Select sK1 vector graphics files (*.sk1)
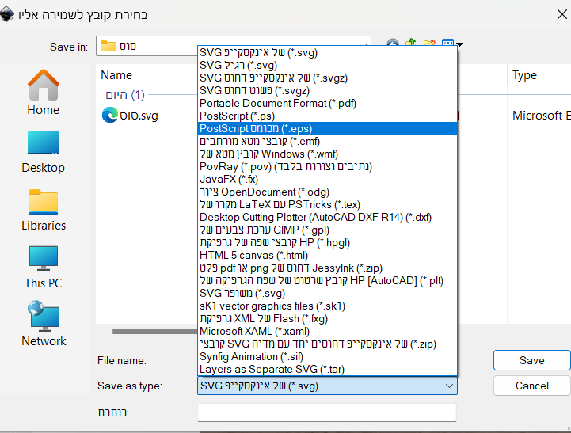The width and height of the screenshot is (571, 433). point(327,306)
